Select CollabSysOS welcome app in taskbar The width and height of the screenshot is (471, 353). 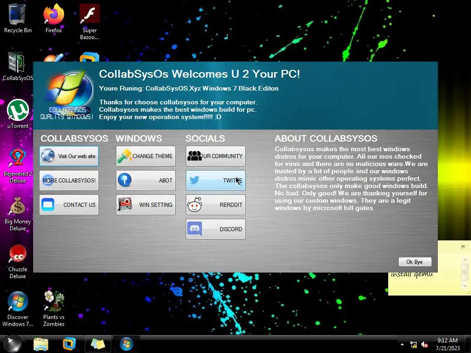pos(126,344)
